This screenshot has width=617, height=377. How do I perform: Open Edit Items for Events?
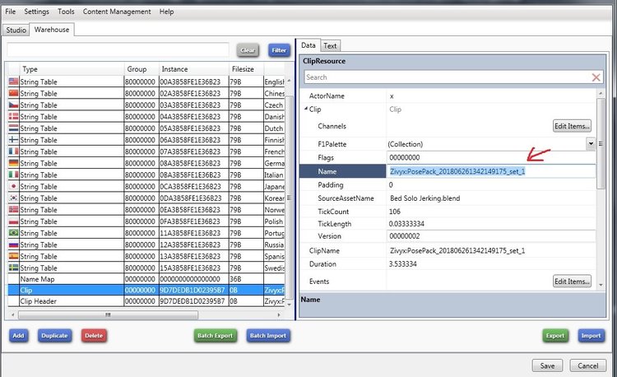pyautogui.click(x=572, y=282)
